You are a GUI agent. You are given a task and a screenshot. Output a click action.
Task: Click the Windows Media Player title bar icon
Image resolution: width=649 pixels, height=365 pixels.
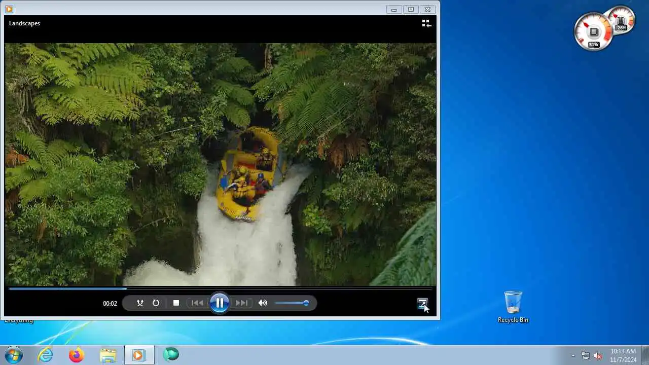(9, 9)
